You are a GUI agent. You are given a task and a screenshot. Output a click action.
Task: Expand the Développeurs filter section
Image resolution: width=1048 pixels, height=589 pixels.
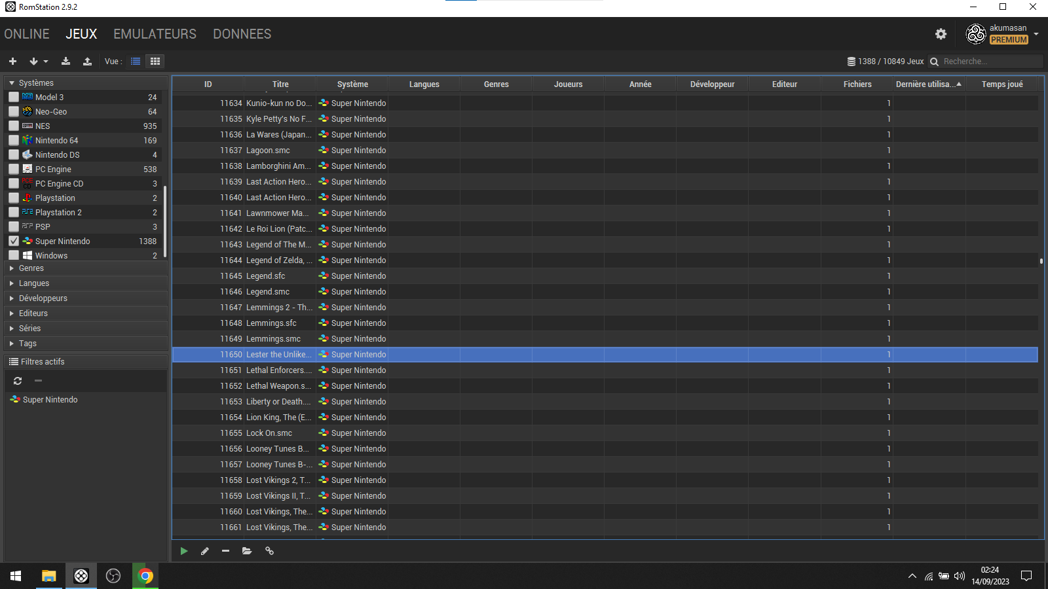[x=86, y=298]
